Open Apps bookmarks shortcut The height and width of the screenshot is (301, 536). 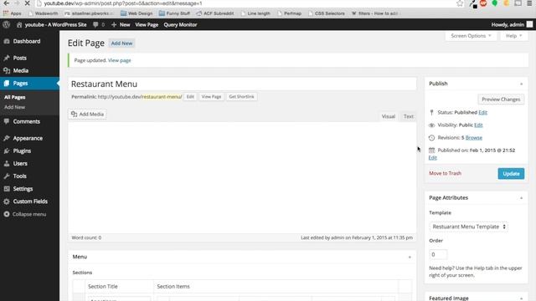tap(13, 13)
